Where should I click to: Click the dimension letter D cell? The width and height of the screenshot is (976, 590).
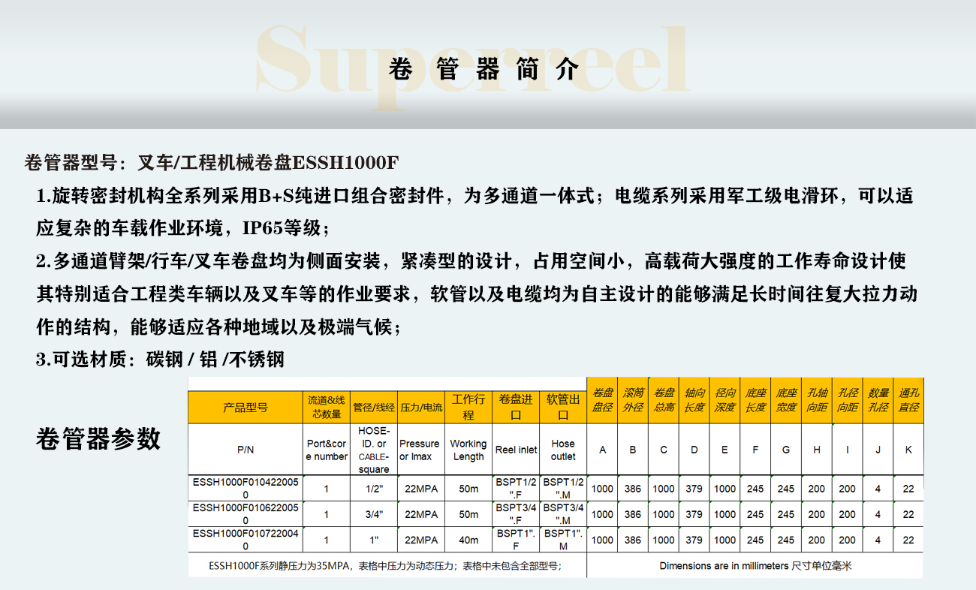pos(694,450)
